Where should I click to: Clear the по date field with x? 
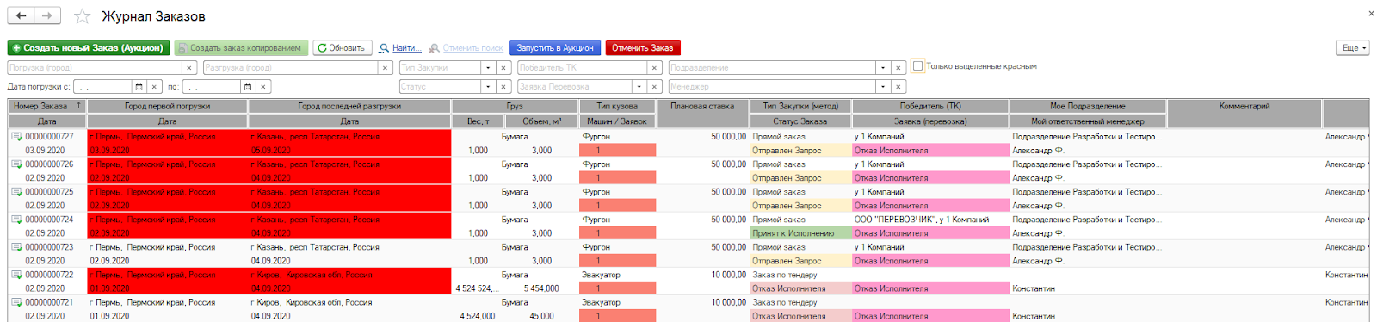coord(263,87)
